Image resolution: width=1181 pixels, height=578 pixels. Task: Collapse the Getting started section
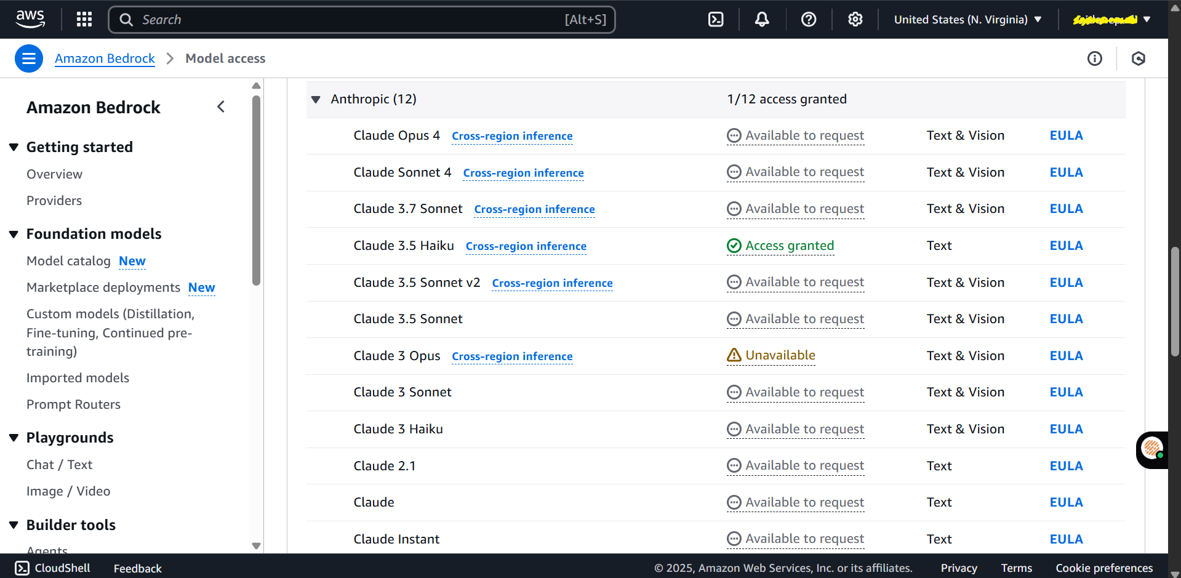click(x=14, y=147)
